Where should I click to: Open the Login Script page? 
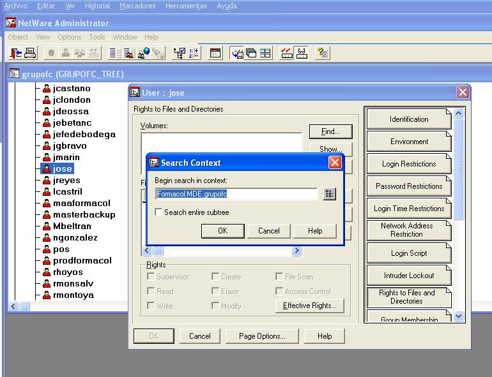tap(409, 253)
